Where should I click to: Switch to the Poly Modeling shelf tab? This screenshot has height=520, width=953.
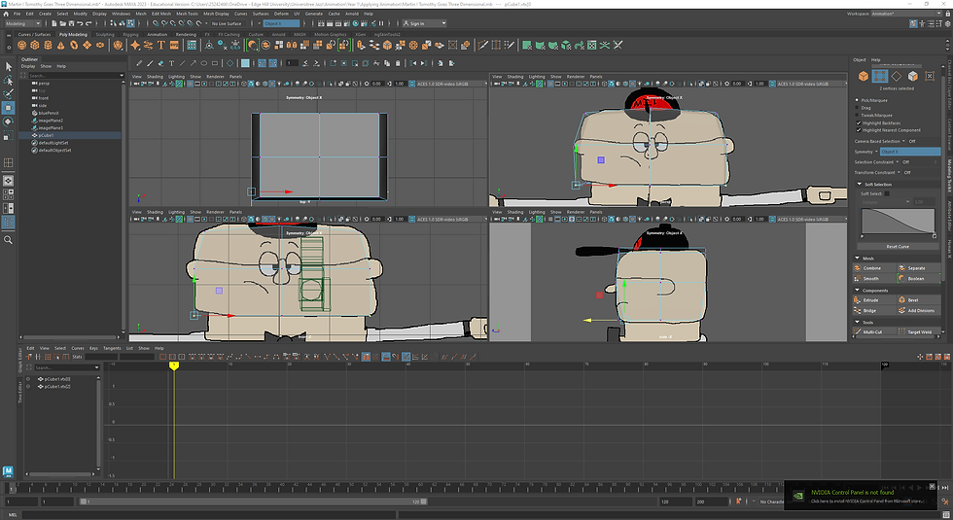click(x=73, y=35)
